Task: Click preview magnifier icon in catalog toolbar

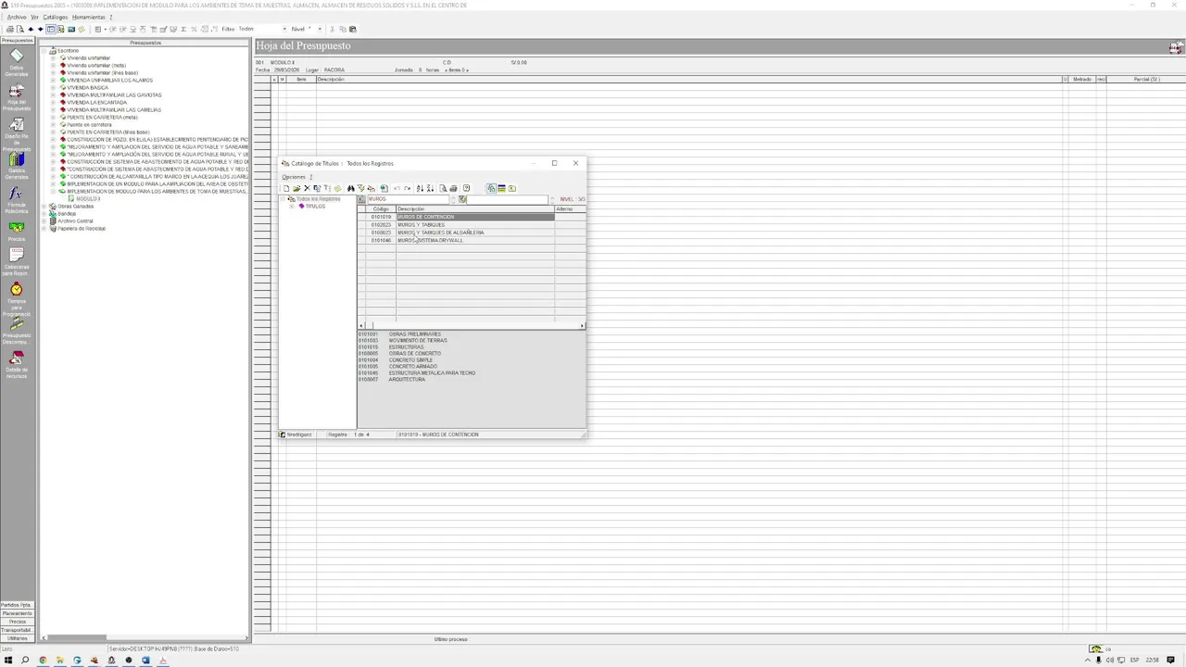Action: click(x=443, y=188)
